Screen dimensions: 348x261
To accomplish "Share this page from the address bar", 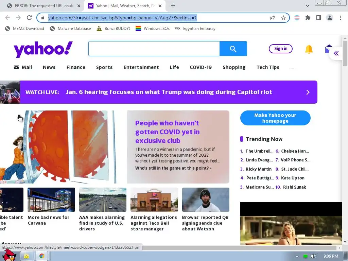I will click(273, 18).
